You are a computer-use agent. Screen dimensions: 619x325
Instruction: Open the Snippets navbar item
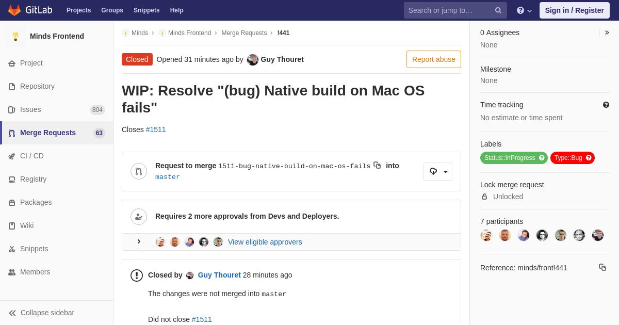click(x=146, y=10)
